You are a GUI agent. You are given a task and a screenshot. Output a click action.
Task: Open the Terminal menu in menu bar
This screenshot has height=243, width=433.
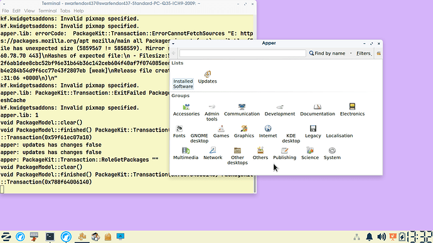(47, 11)
